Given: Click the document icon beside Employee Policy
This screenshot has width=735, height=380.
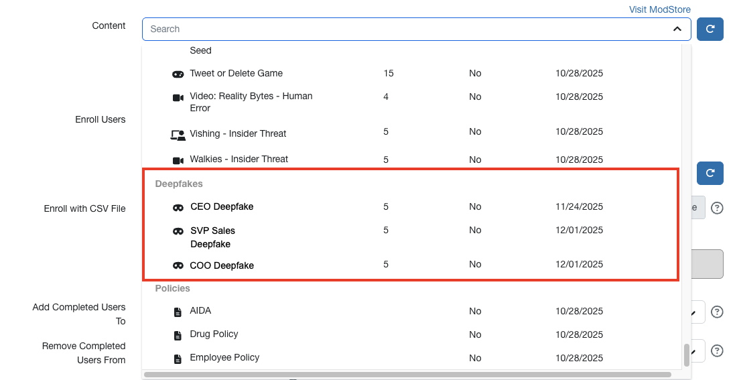Looking at the screenshot, I should click(x=178, y=359).
